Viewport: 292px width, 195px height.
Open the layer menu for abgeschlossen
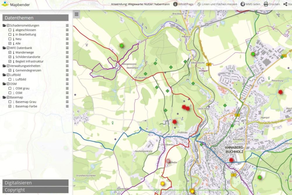click(67, 30)
